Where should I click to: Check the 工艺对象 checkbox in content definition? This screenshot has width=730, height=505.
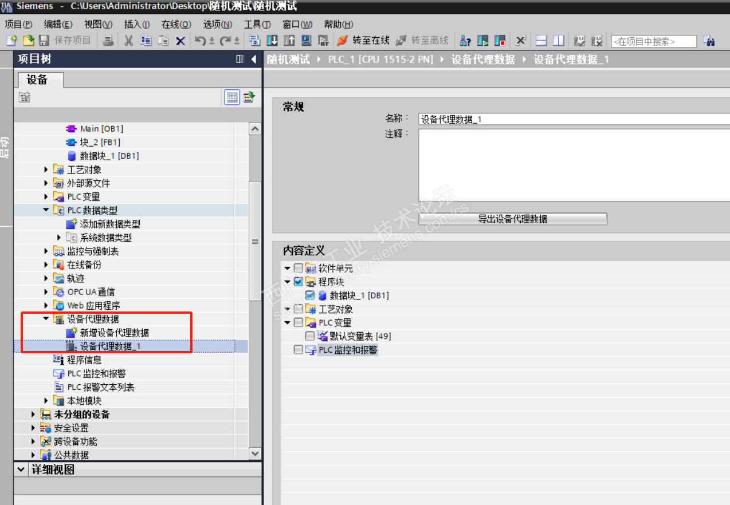(298, 309)
